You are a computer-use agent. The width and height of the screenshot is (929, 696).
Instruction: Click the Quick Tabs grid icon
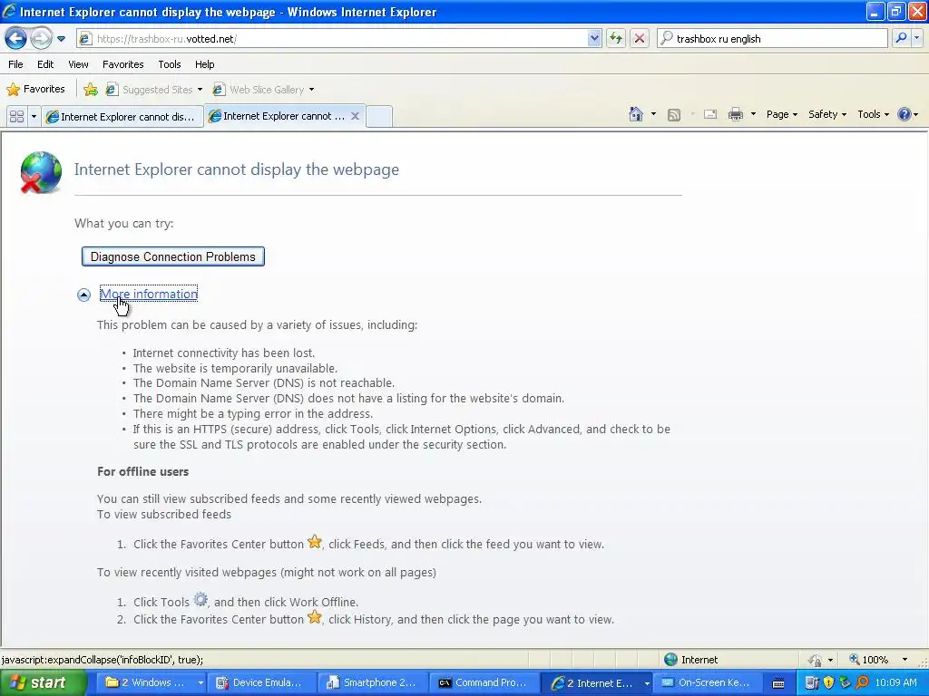click(x=16, y=117)
